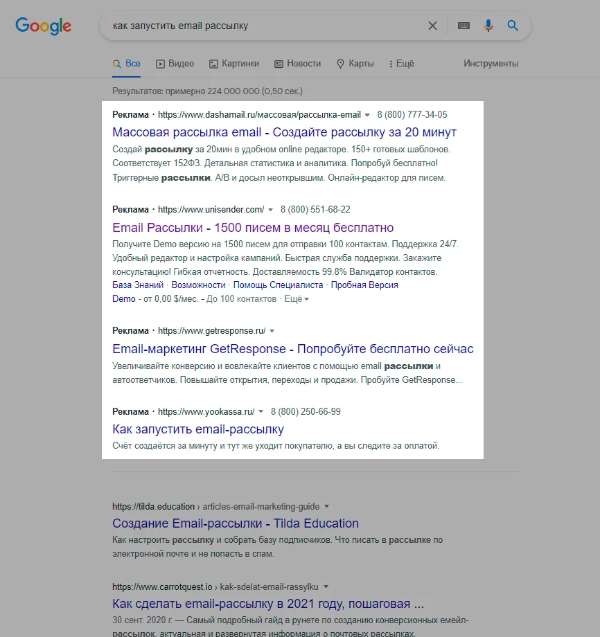Follow the Пробная Версия sitelink

pos(364,285)
